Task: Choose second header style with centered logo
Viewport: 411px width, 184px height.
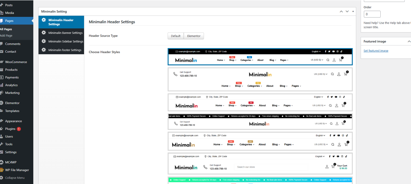Action: pyautogui.click(x=260, y=79)
